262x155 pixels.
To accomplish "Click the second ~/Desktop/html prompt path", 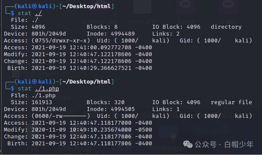I will (x=86, y=82).
